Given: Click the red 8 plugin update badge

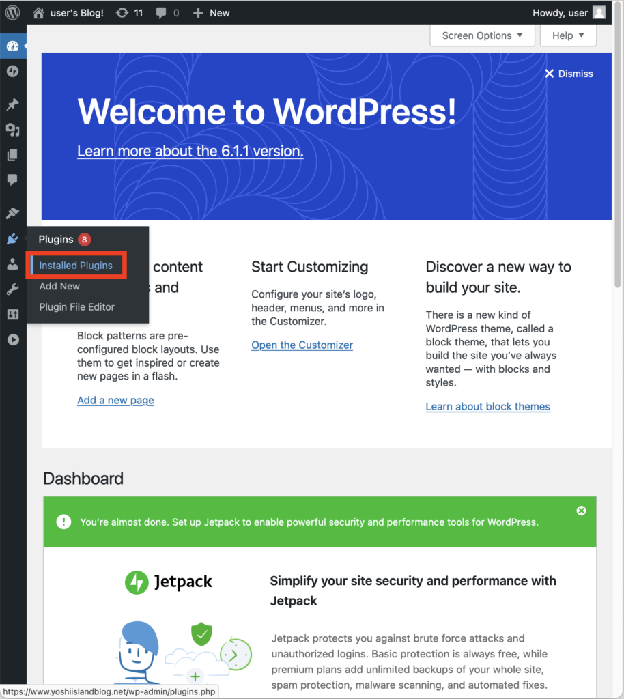Looking at the screenshot, I should point(84,240).
